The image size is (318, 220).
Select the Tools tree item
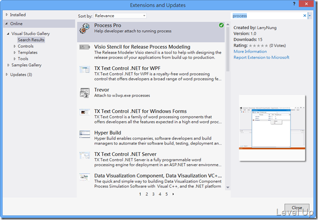coord(23,59)
